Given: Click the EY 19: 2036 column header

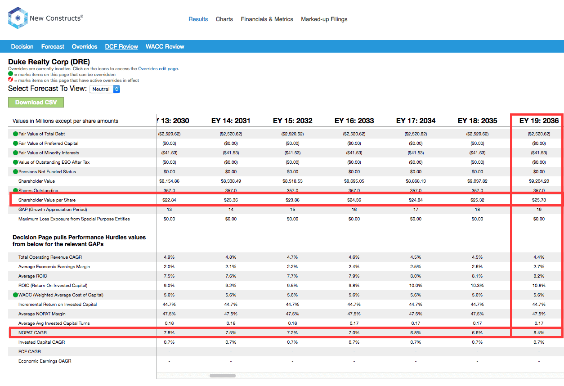Looking at the screenshot, I should coord(539,121).
